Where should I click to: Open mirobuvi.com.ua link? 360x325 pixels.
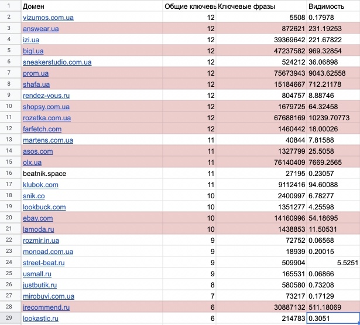tap(49, 296)
